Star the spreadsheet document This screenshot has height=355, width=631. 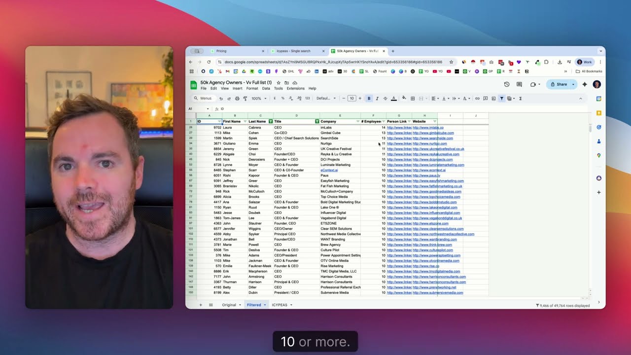pyautogui.click(x=279, y=83)
